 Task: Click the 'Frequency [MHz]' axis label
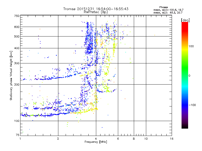coord(96,142)
